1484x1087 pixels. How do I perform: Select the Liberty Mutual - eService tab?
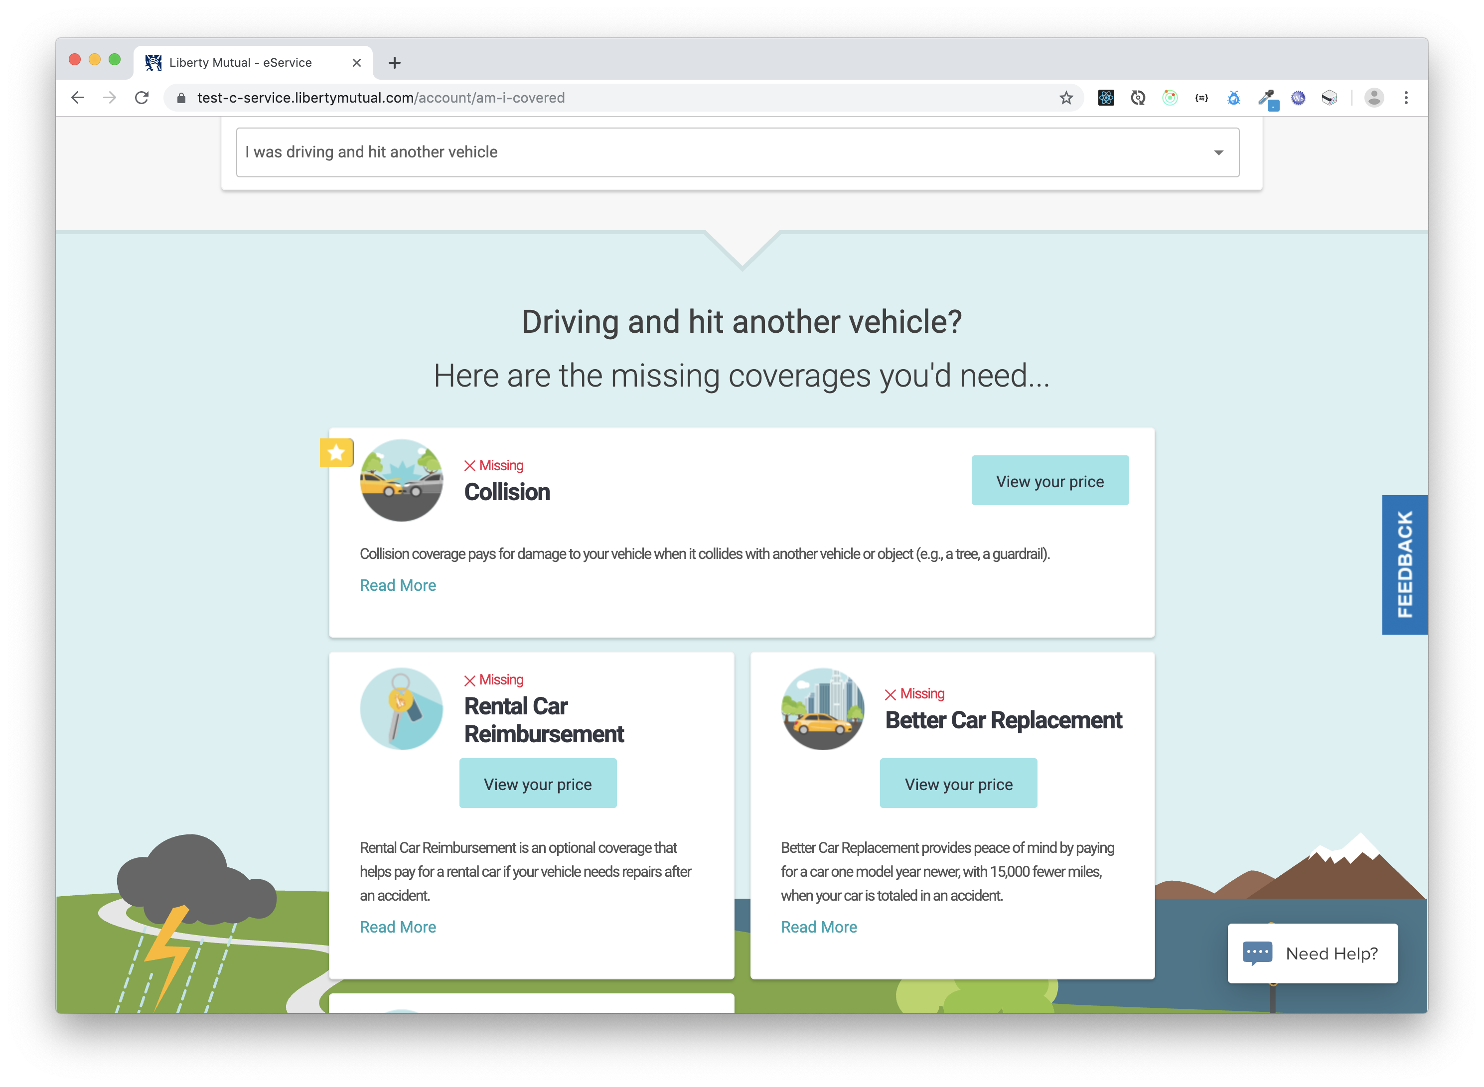(253, 62)
